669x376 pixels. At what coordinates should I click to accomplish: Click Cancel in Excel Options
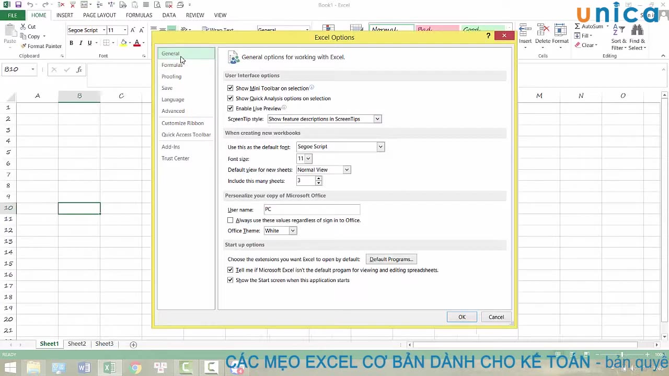(x=497, y=317)
